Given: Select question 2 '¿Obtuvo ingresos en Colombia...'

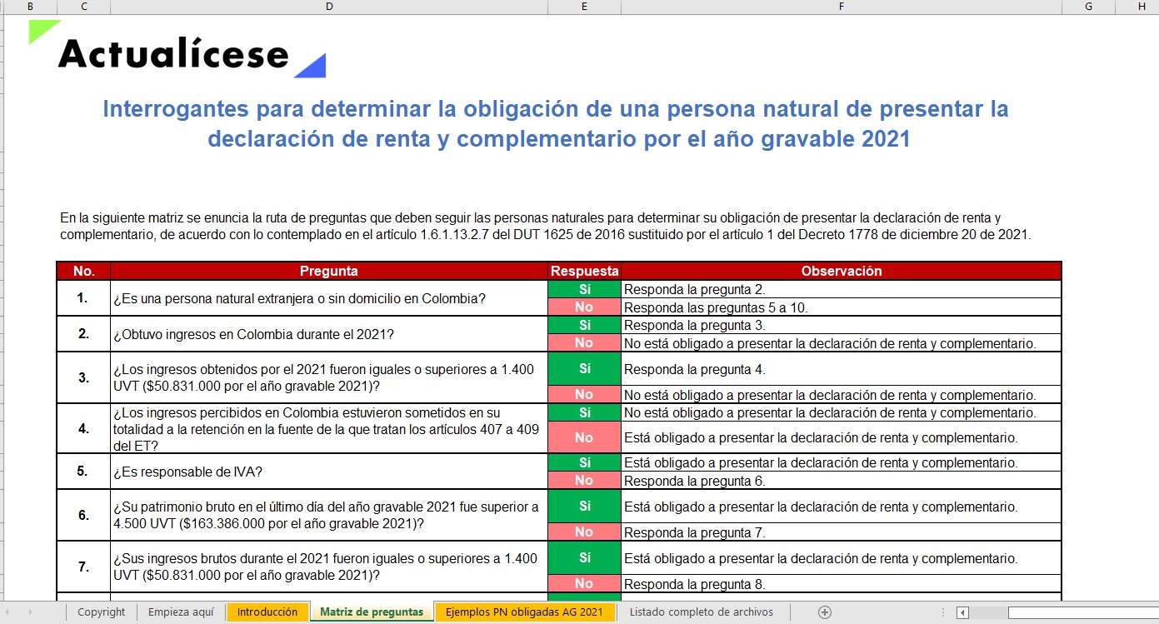Looking at the screenshot, I should [329, 334].
